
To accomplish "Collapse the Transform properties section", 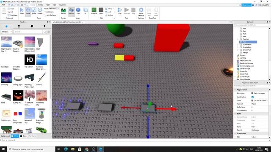I will coord(235,133).
